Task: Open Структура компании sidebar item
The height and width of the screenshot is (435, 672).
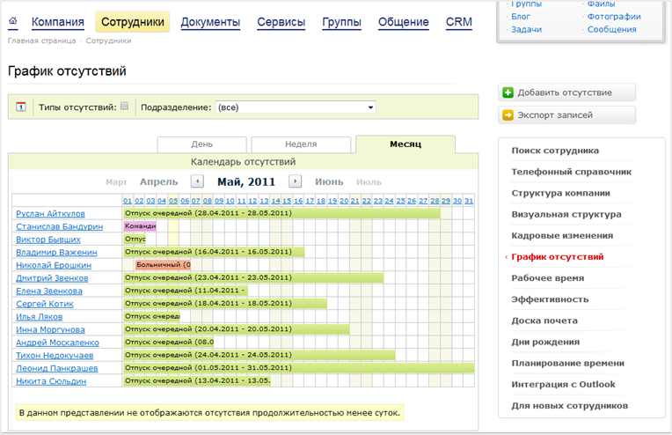Action: click(x=560, y=193)
